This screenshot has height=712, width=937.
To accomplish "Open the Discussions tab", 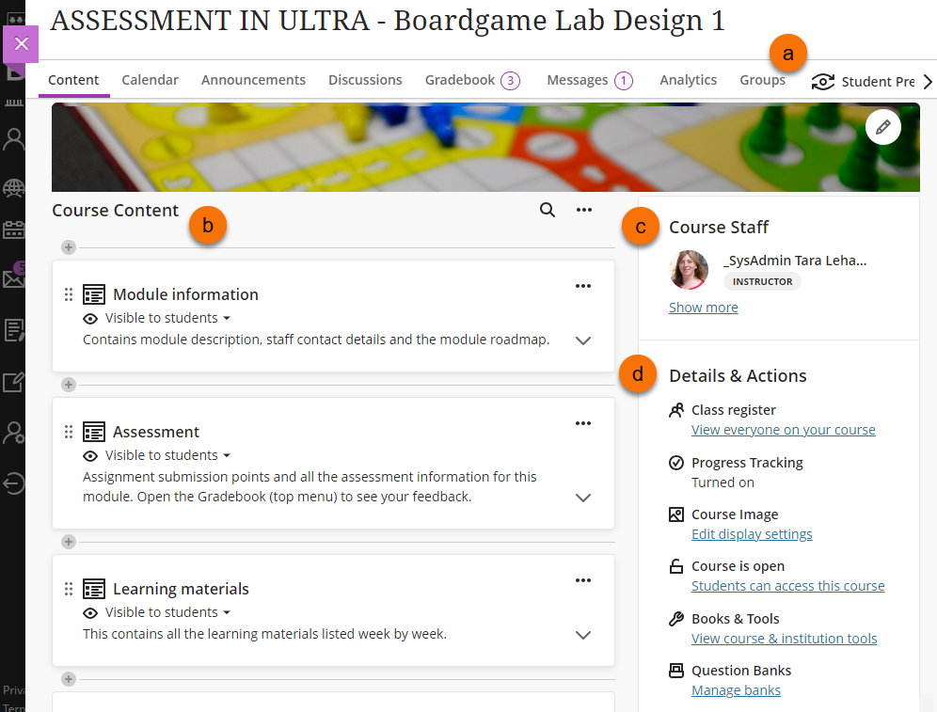I will pos(365,80).
